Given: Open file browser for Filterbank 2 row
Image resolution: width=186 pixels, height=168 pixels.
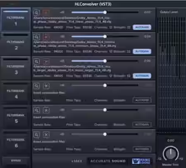Looking at the screenshot, I should point(36,37).
